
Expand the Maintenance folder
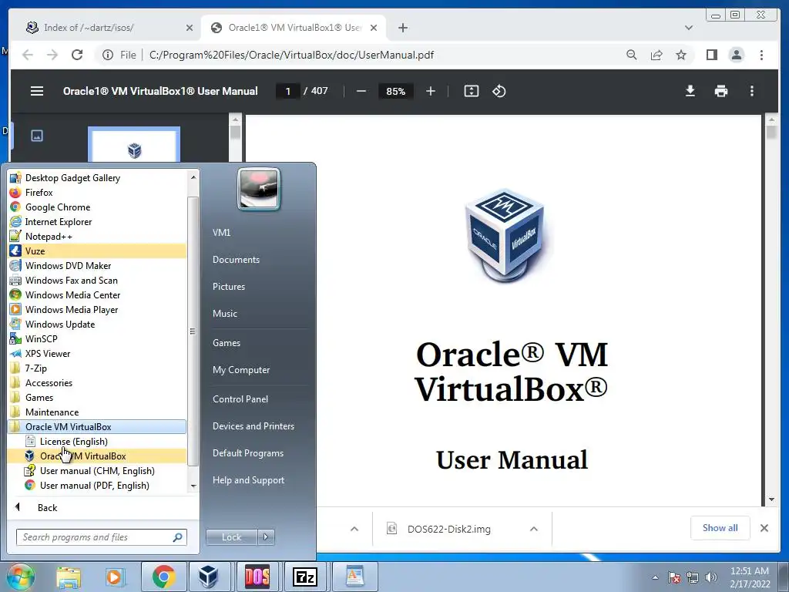pos(97,412)
